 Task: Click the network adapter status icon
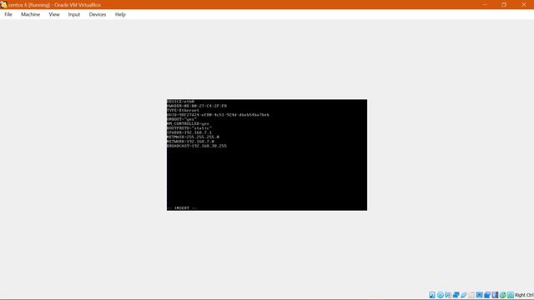456,295
